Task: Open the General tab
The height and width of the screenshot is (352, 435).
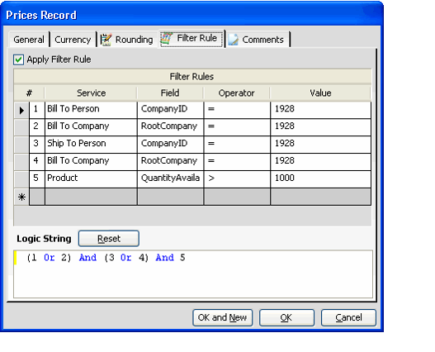Action: (x=29, y=40)
